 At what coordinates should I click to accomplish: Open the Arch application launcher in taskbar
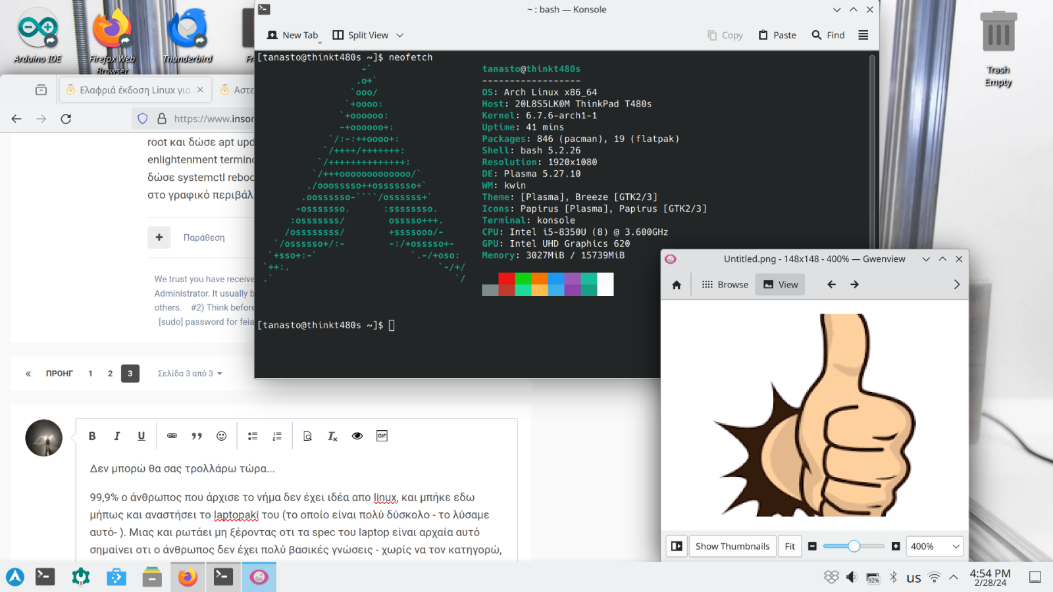pyautogui.click(x=15, y=577)
